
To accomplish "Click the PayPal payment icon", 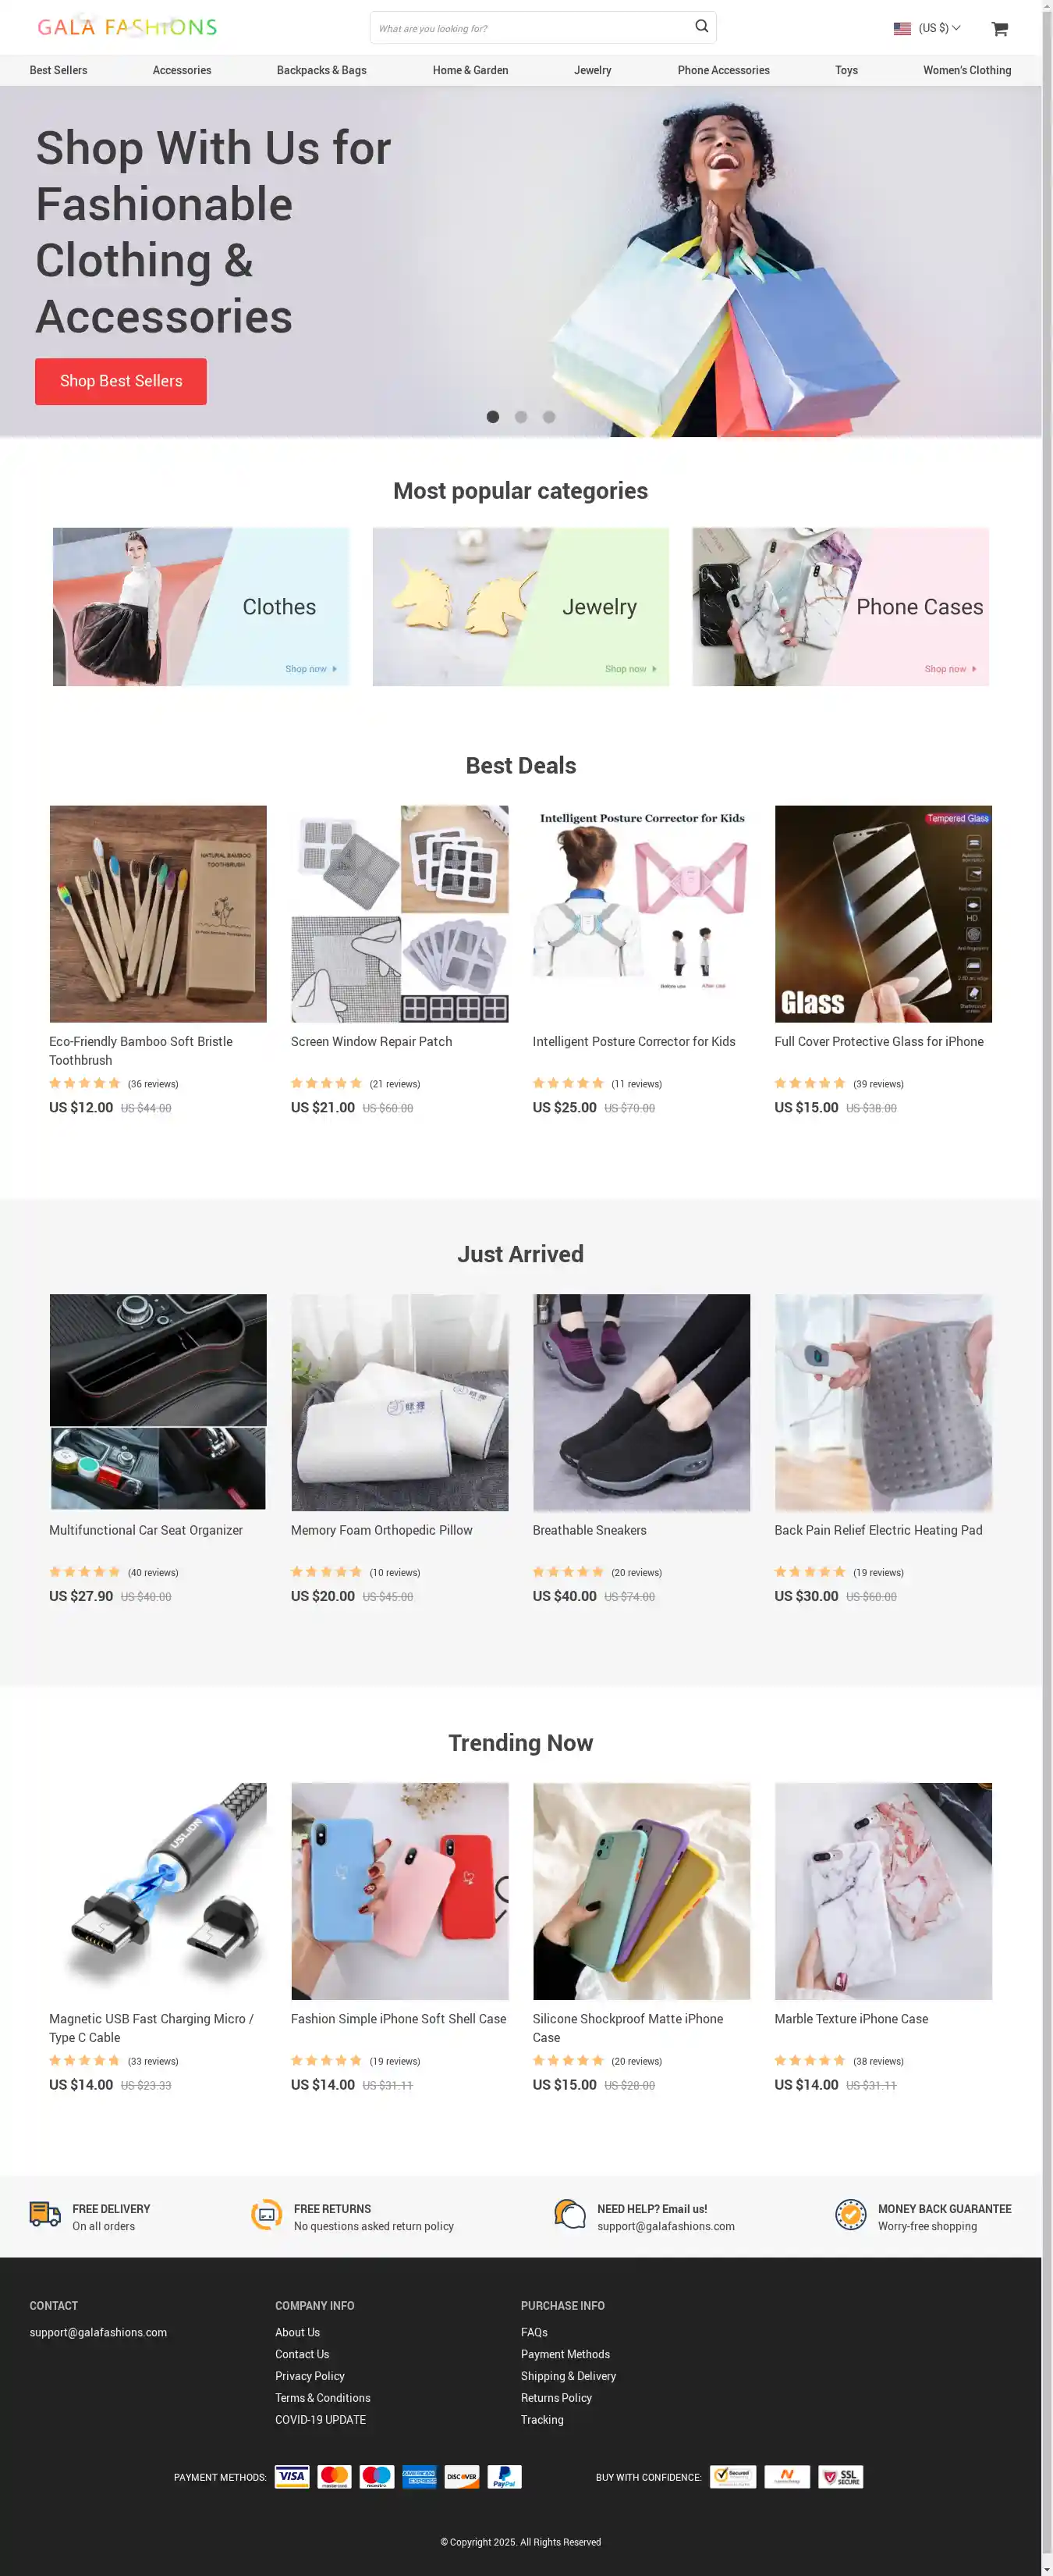I will click(x=505, y=2477).
